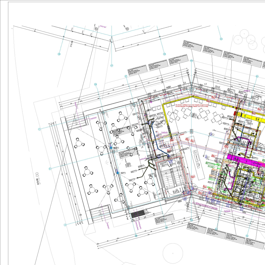Image resolution: width=265 pixels, height=265 pixels.
Task: Click grid axis bubble A
Action: (x=65, y=225)
